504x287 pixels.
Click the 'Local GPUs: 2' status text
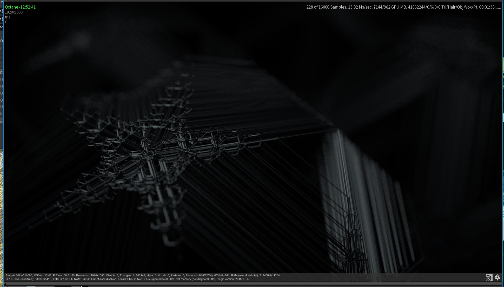[x=127, y=279]
